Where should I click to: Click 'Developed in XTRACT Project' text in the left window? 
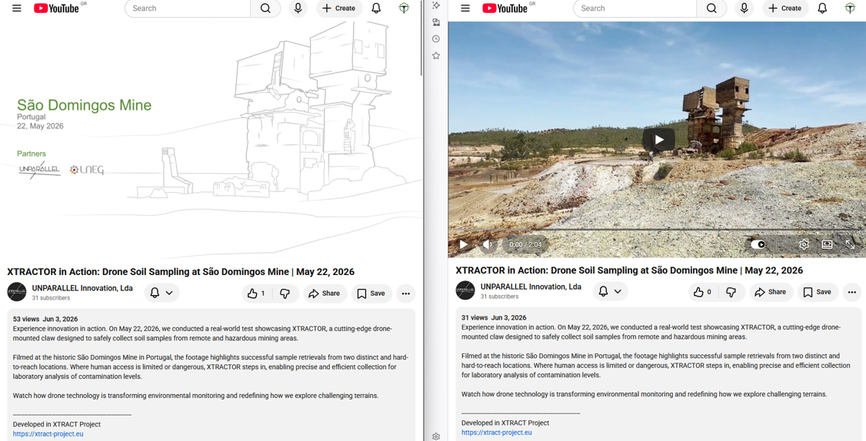[57, 424]
